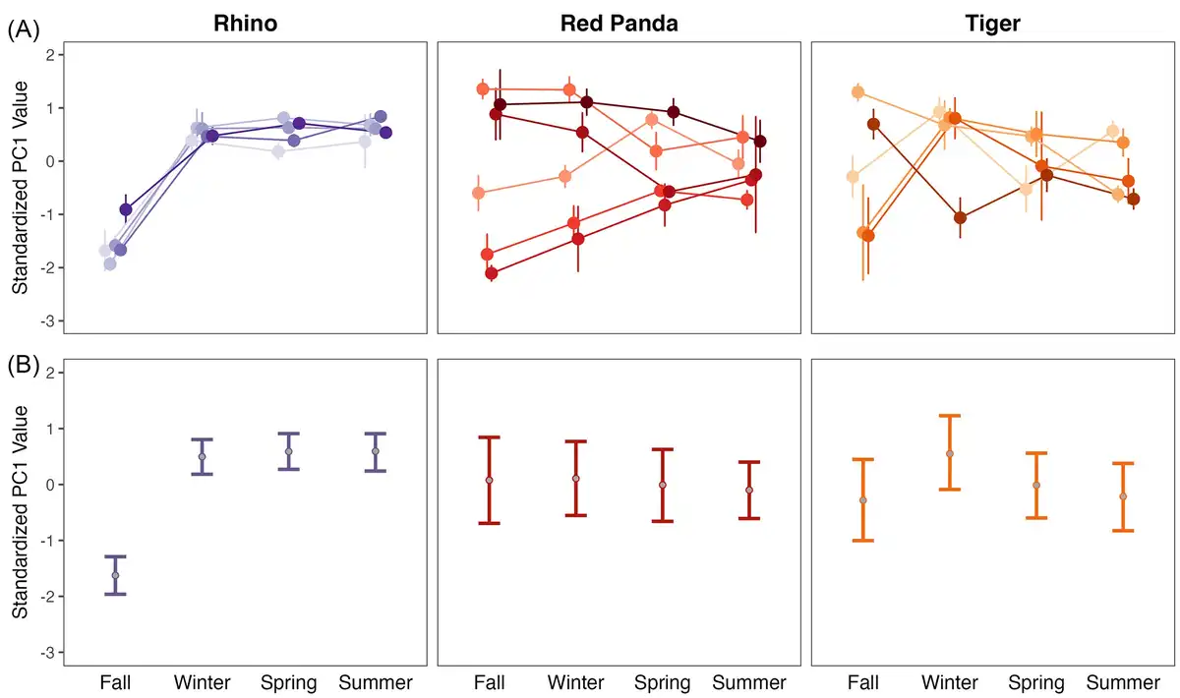Select the Rhino Fall mean point in panel B
The image size is (1180, 698).
click(x=115, y=575)
